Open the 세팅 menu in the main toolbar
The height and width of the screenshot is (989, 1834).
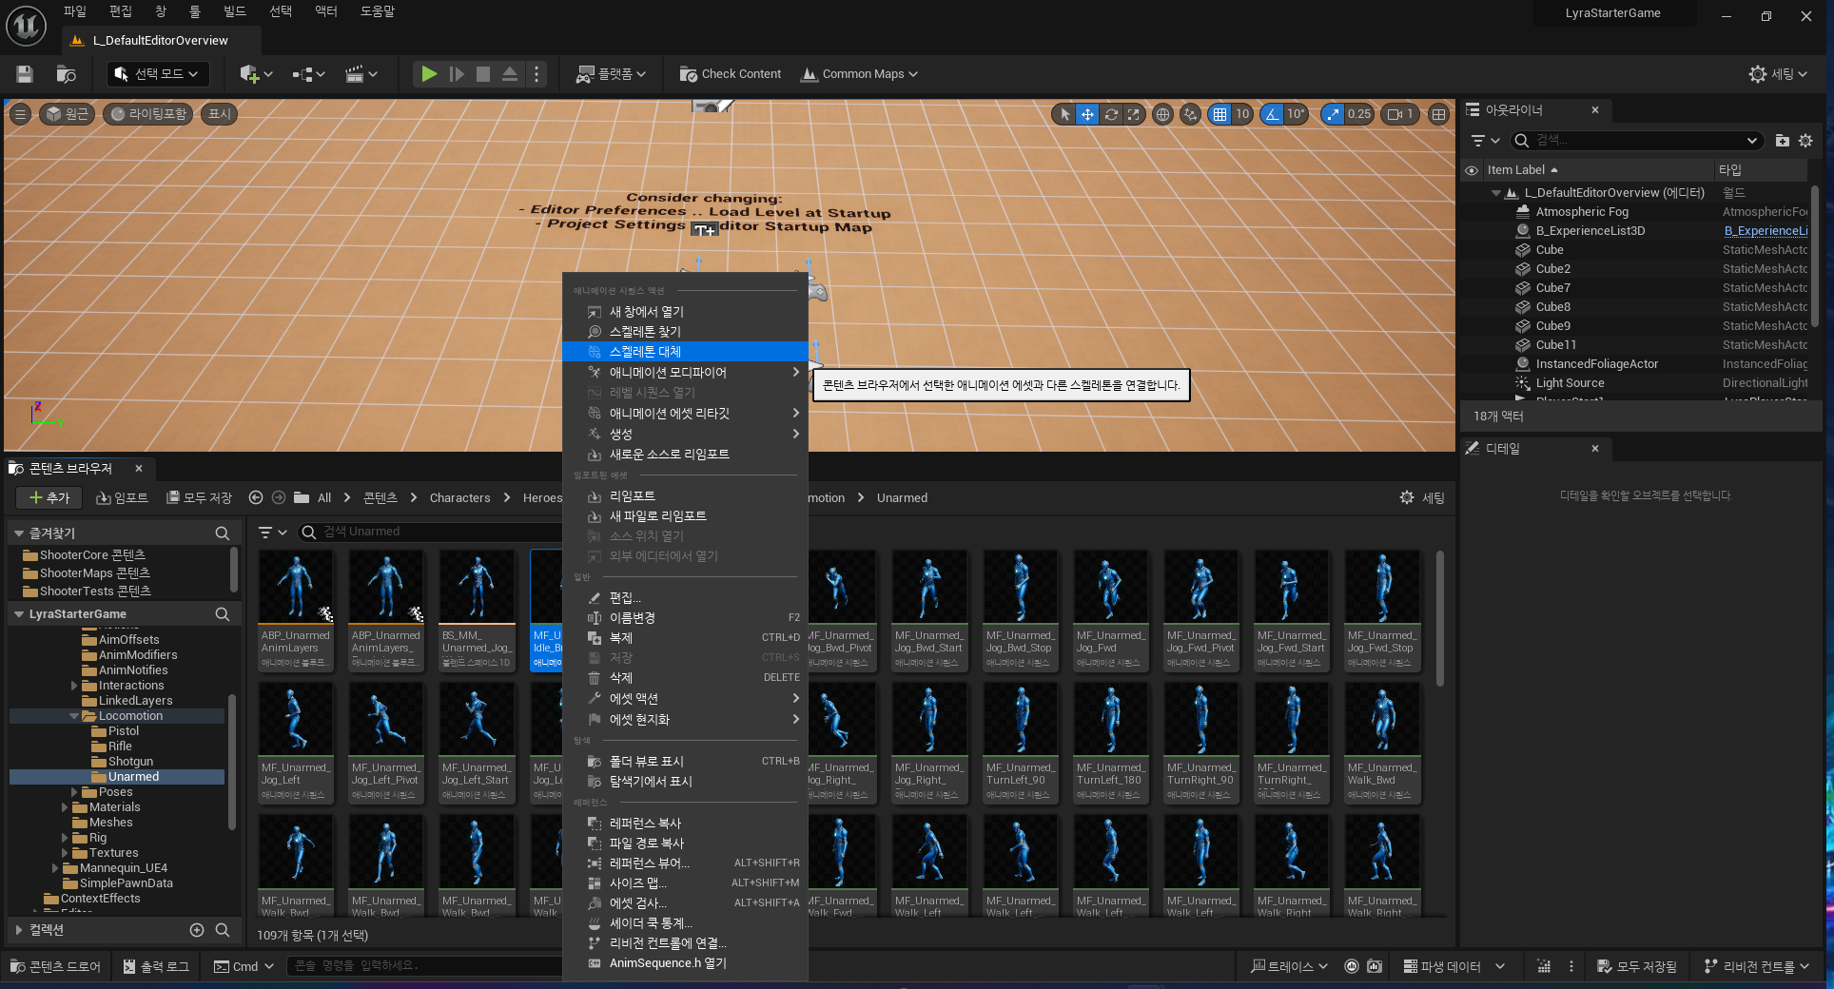pos(1778,74)
